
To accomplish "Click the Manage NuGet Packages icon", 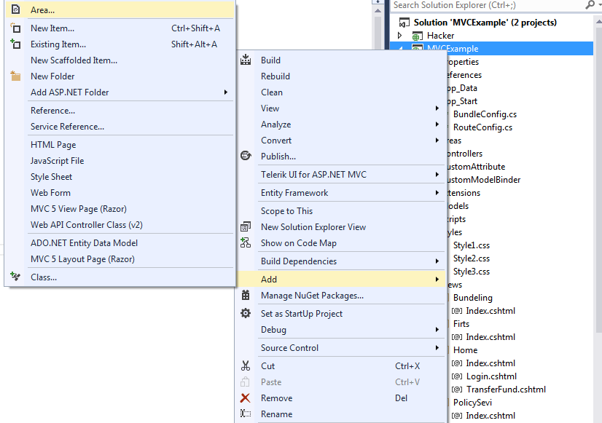I will pyautogui.click(x=246, y=295).
